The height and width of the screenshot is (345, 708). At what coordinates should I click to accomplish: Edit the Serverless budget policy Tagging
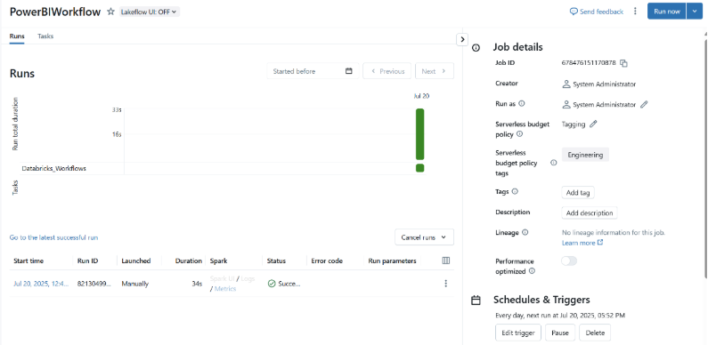[593, 124]
